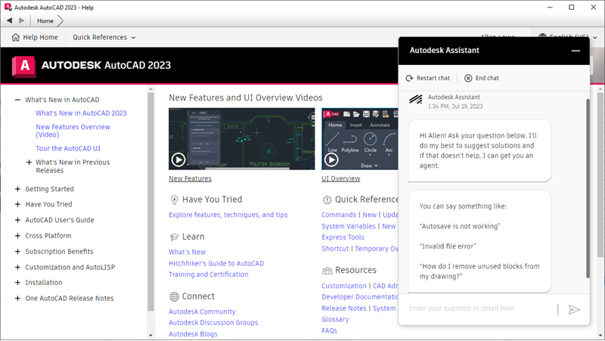
Task: Click the Line tool in UI Overview thumbnail
Action: (x=332, y=142)
